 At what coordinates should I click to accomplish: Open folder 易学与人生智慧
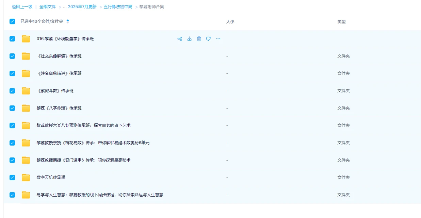[x=100, y=195]
